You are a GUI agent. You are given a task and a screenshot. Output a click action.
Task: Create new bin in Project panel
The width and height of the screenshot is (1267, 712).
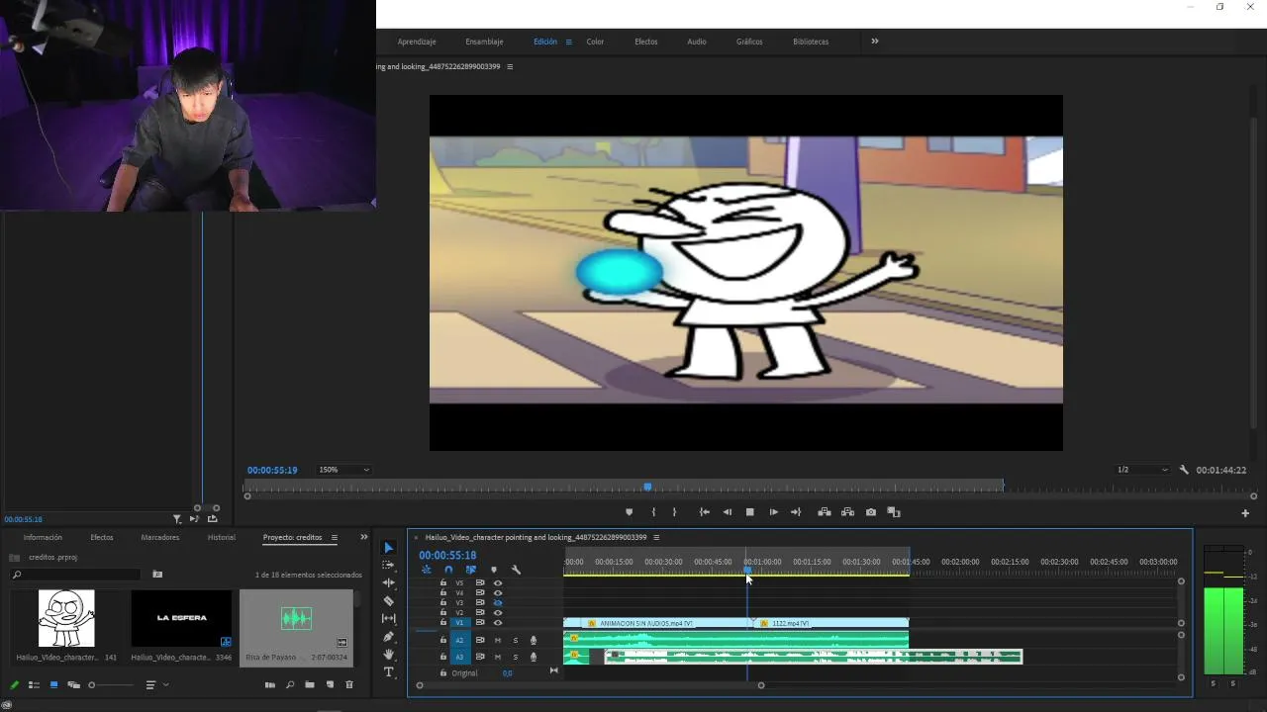[x=310, y=684]
